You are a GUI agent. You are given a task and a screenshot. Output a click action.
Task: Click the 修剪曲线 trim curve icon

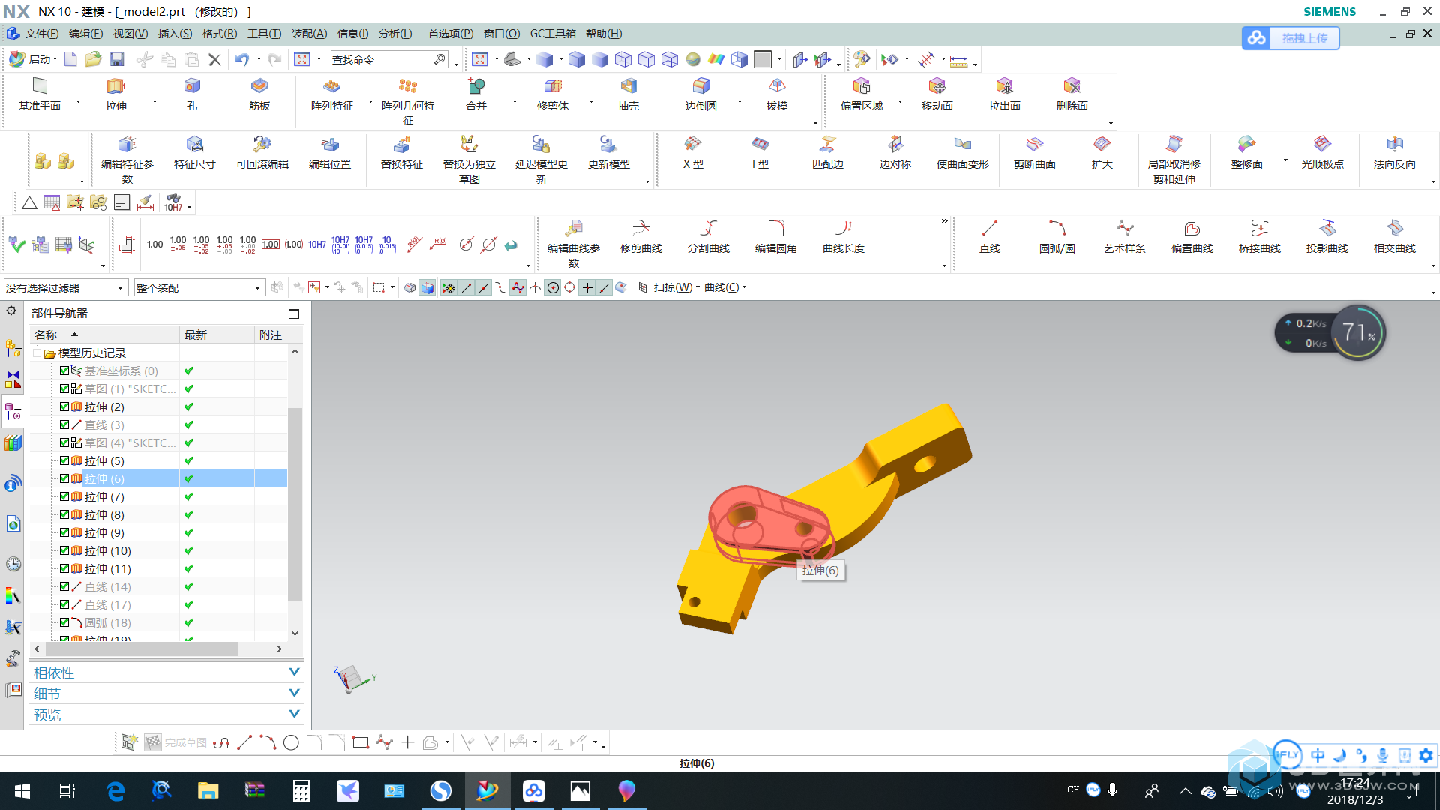click(x=641, y=228)
